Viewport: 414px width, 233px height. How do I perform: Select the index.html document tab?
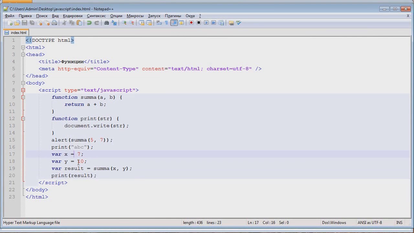16,33
